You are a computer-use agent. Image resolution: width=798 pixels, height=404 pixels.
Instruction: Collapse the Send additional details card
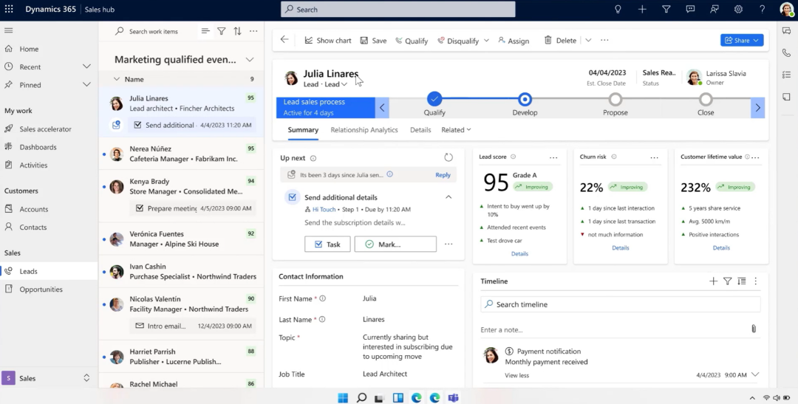coord(449,197)
